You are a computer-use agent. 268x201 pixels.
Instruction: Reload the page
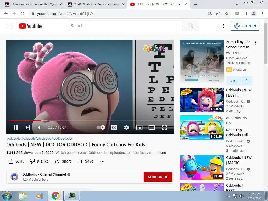point(23,14)
